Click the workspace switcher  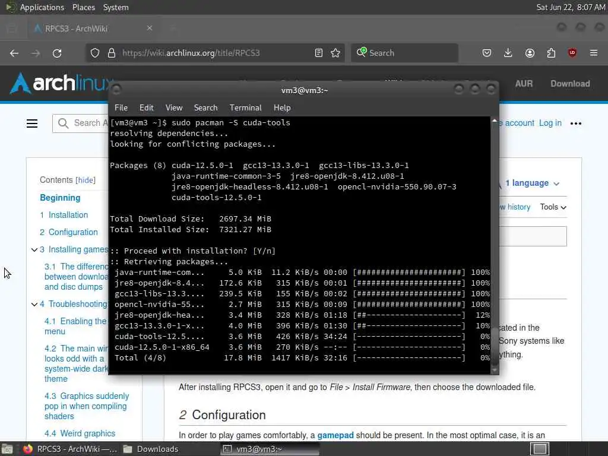(x=540, y=449)
